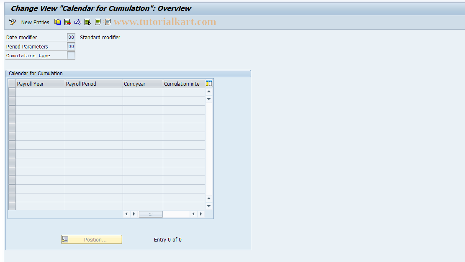Select the Cum.year column header
The image size is (465, 262).
click(143, 84)
